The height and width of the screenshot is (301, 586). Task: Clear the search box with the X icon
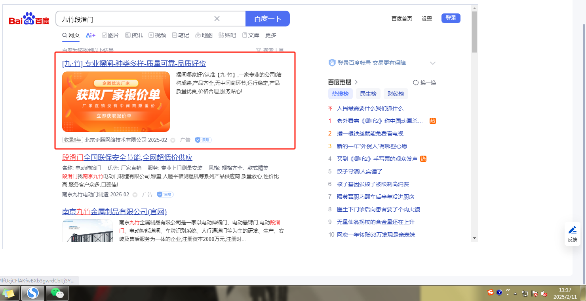pyautogui.click(x=217, y=19)
